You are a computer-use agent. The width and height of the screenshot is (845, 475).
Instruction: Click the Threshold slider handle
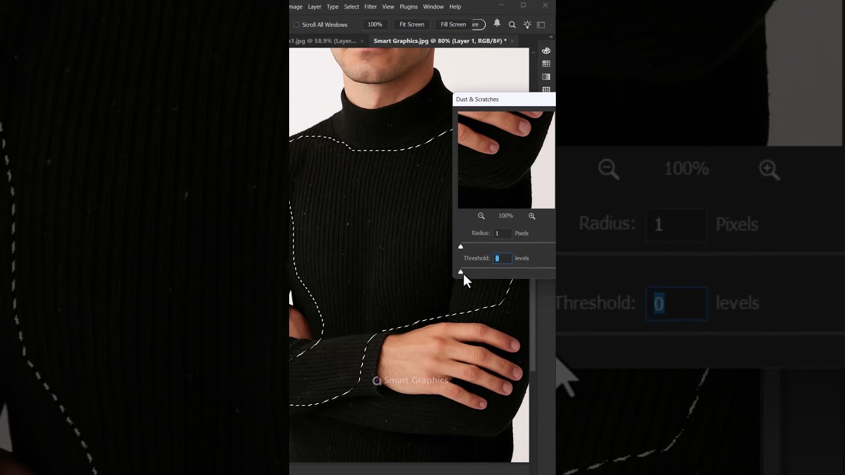[x=461, y=272]
